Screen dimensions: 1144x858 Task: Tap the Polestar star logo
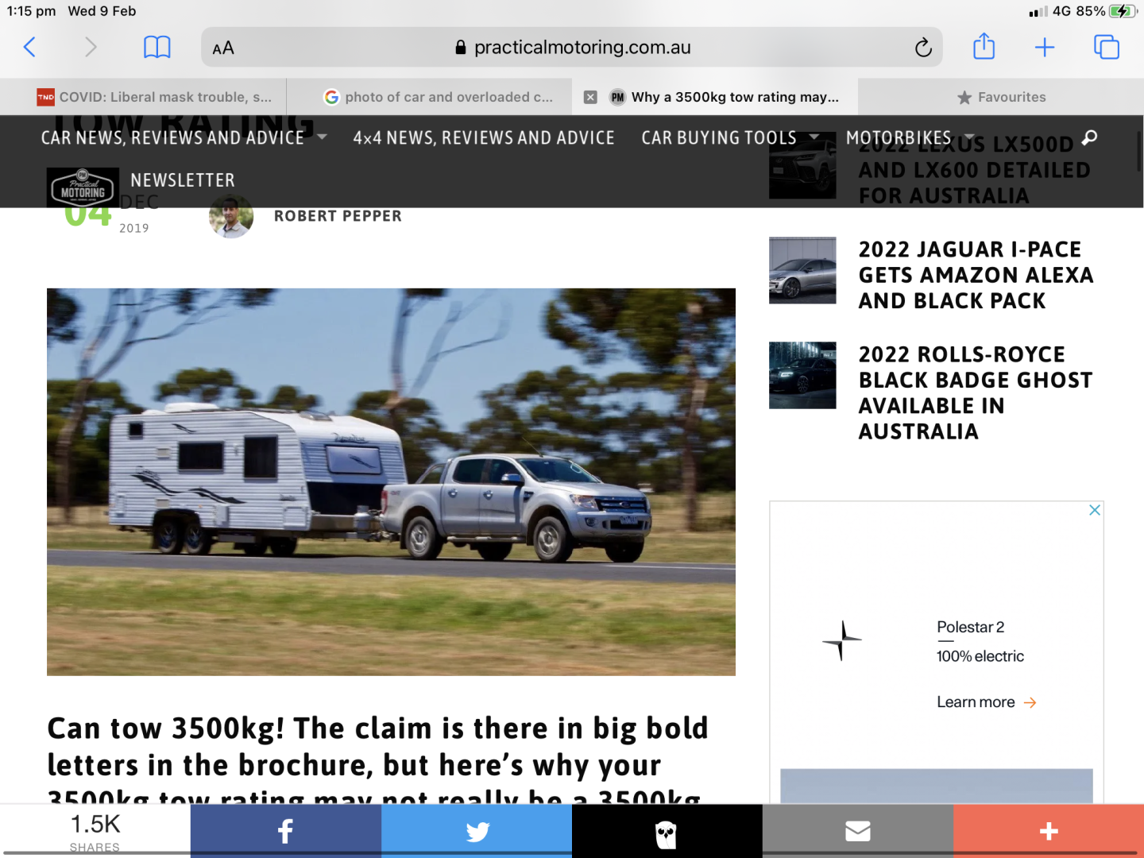841,640
